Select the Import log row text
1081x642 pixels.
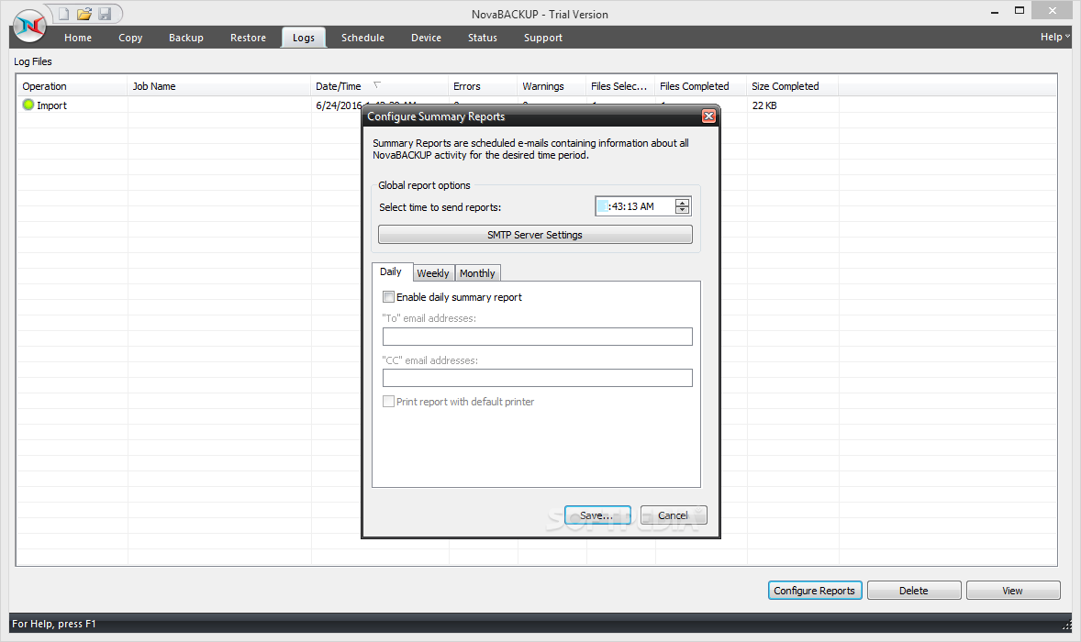(x=51, y=105)
